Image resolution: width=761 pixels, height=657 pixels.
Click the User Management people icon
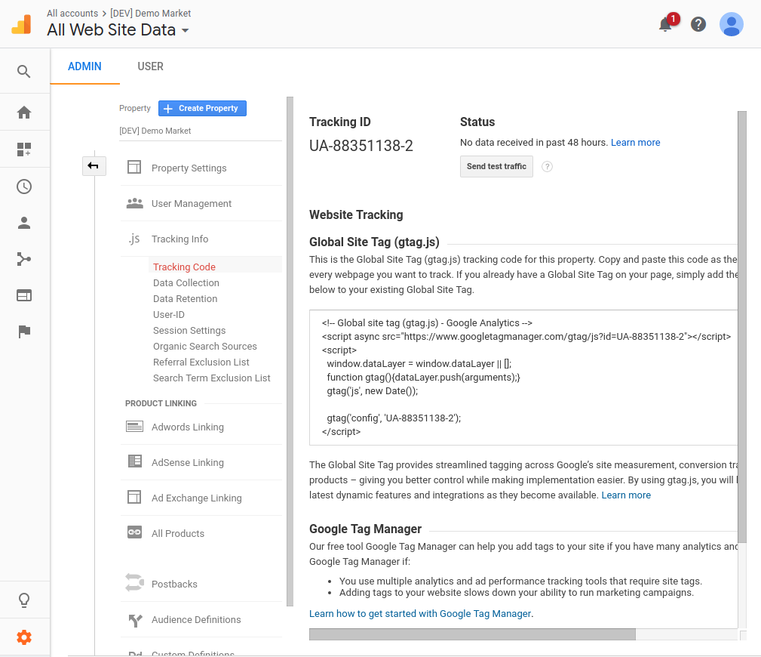coord(134,203)
